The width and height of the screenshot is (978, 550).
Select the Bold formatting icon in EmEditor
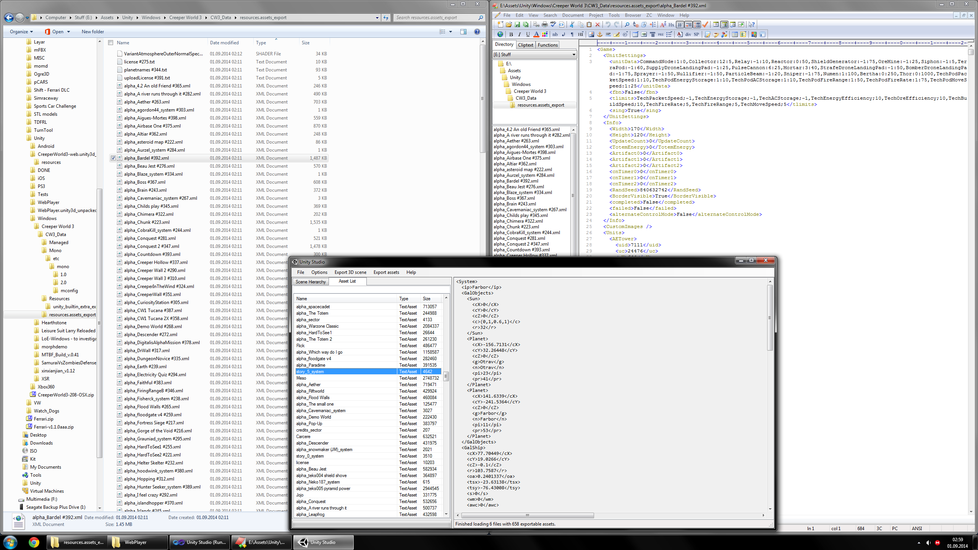[x=511, y=34]
